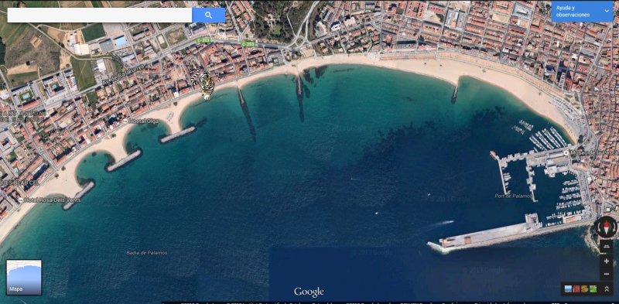Select the Hotel Rosa Dels Vents marker
Image resolution: width=619 pixels, height=304 pixels.
click(21, 200)
